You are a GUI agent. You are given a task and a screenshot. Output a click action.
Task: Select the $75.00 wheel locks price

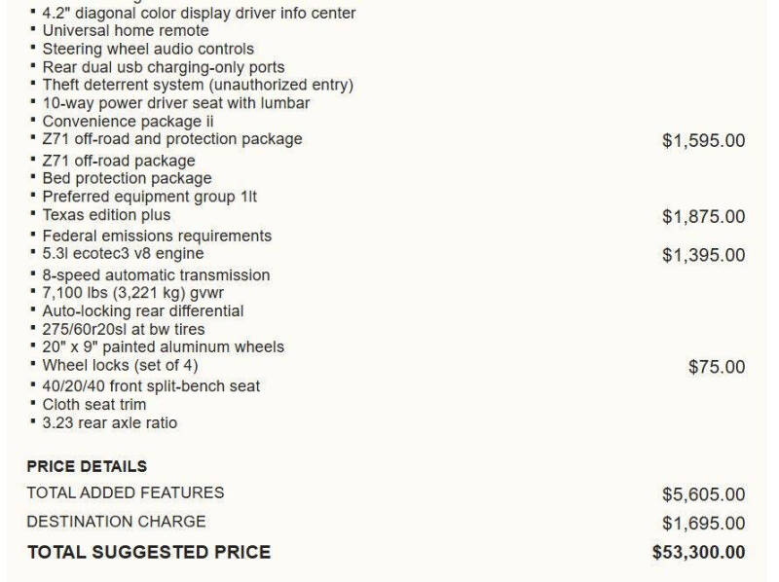[x=717, y=367]
